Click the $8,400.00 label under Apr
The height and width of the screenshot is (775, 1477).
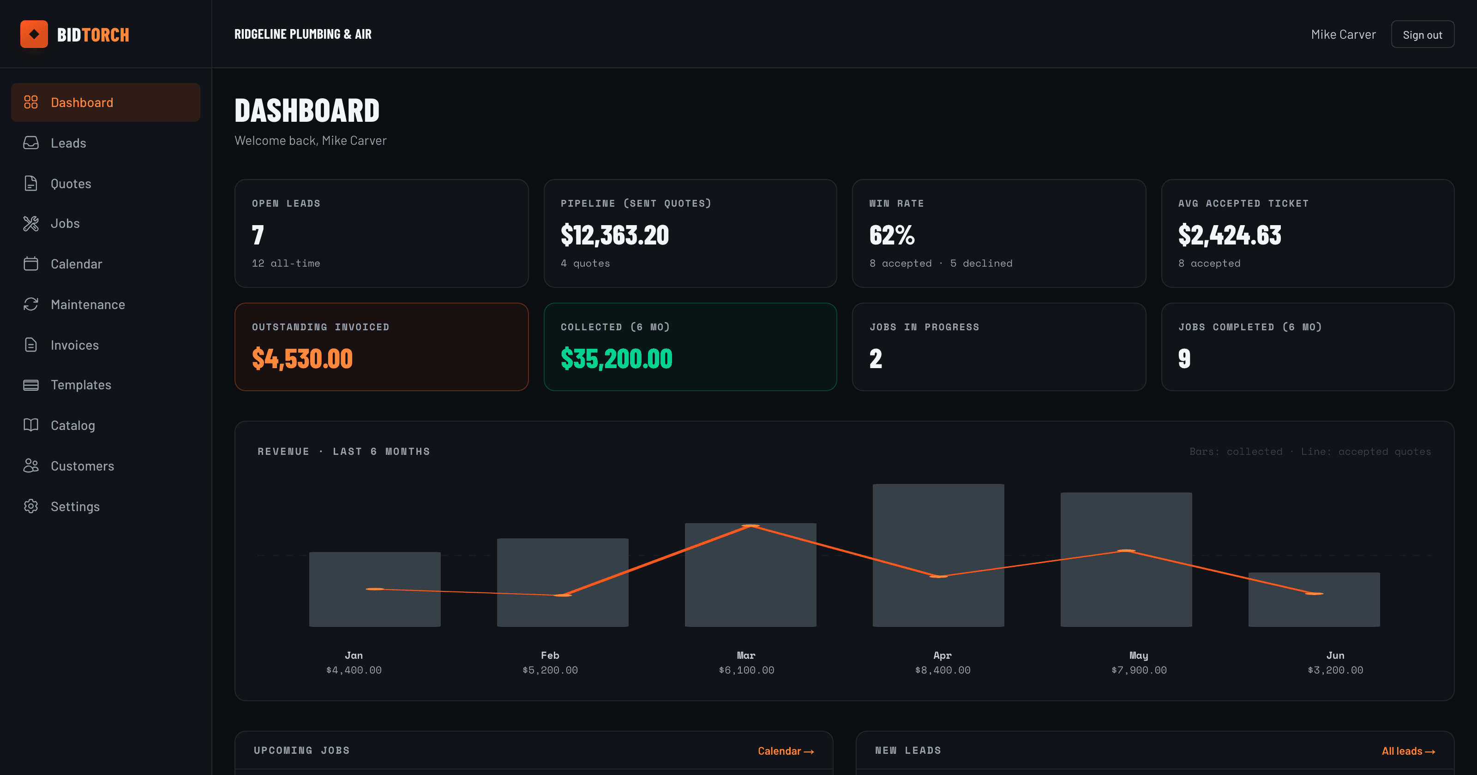click(943, 670)
